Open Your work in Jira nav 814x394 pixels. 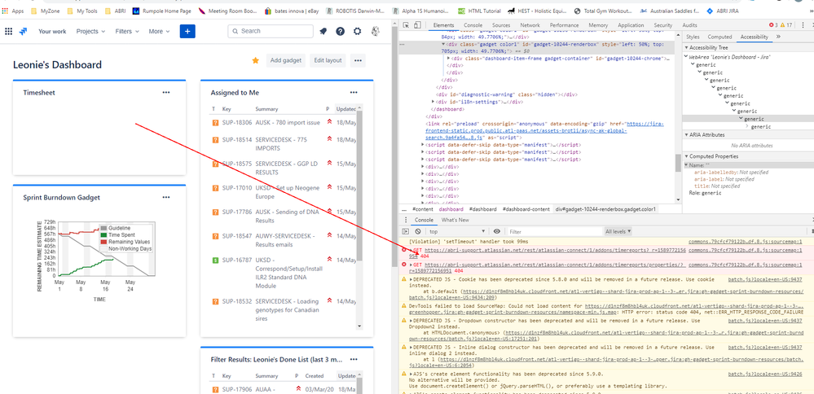(x=52, y=31)
